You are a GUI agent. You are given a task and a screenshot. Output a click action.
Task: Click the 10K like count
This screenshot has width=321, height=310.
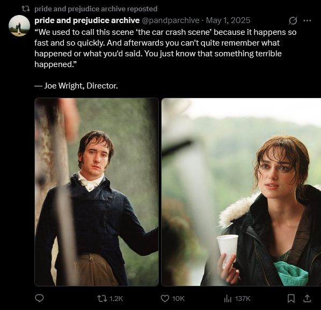178,299
